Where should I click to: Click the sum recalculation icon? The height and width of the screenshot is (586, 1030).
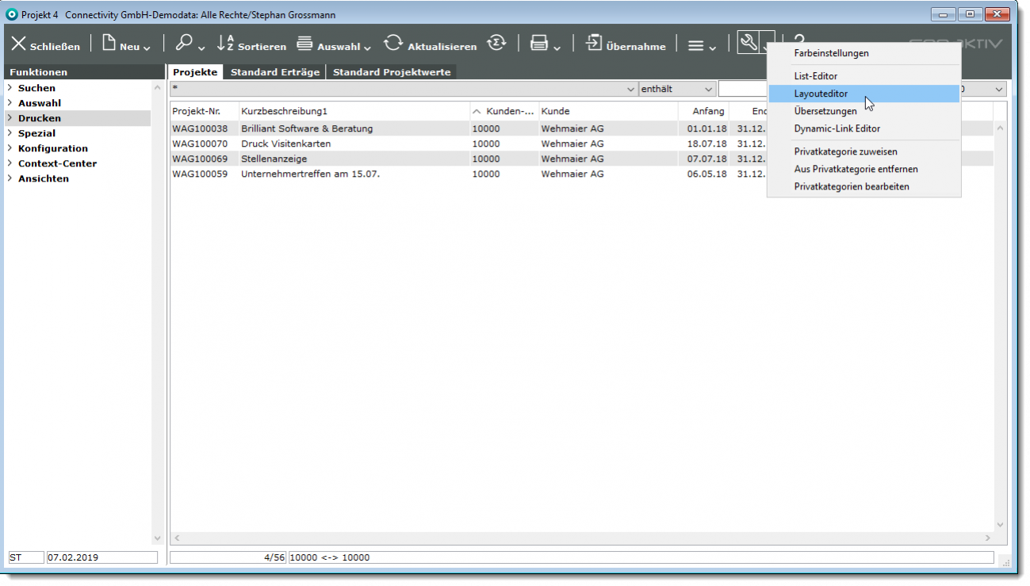point(496,43)
